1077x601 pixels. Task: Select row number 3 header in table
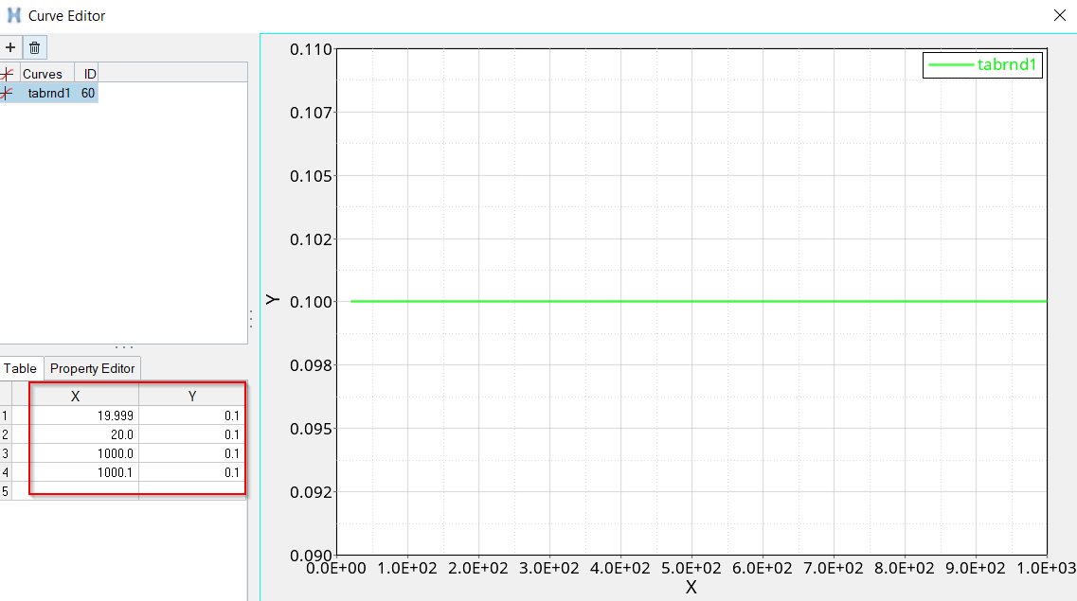pos(6,453)
